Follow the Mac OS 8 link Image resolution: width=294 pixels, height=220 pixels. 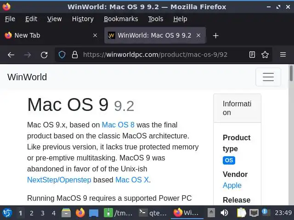pos(118,125)
